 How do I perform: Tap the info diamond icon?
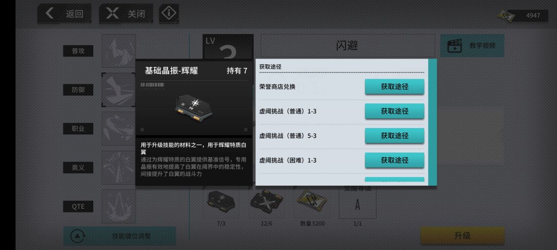(x=169, y=13)
